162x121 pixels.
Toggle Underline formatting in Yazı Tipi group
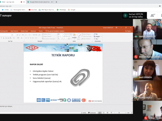coord(4,38)
